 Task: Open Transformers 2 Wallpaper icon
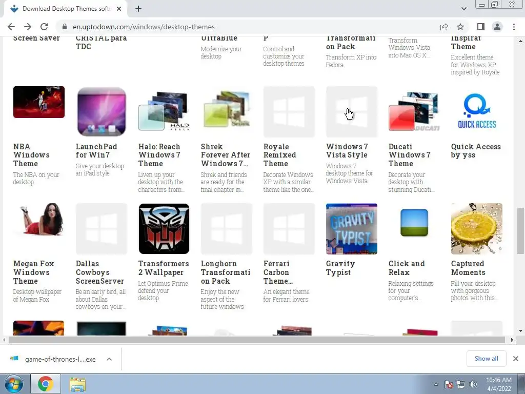point(164,228)
